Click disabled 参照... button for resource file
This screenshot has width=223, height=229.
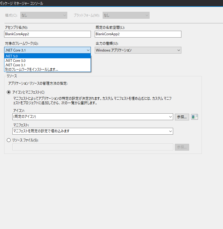182,147
